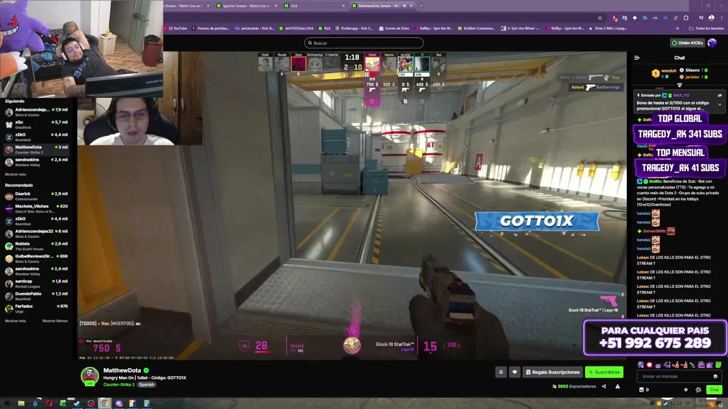Open recommended channel DuendePablo
728x409 pixels.
pos(36,296)
